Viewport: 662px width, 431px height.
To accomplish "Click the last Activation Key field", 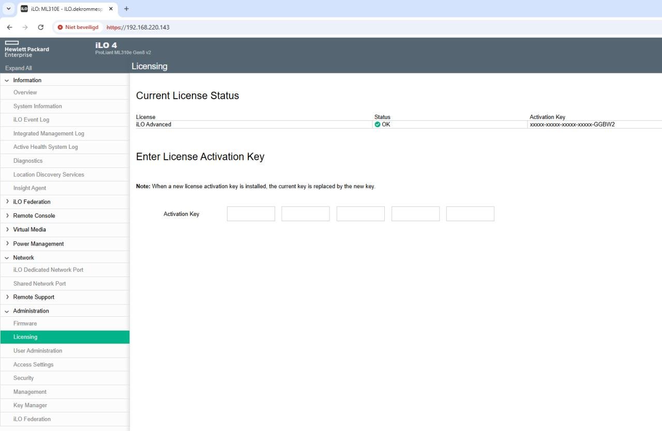I will pos(470,214).
